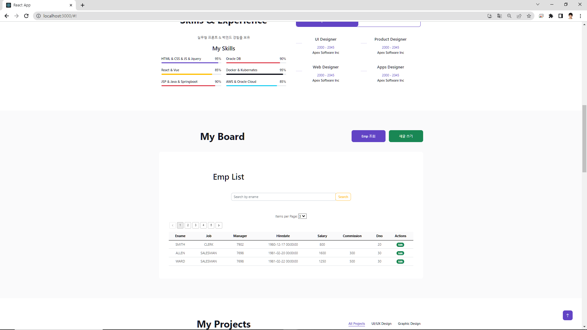Select pagination page 3
Image resolution: width=587 pixels, height=330 pixels.
[x=196, y=225]
